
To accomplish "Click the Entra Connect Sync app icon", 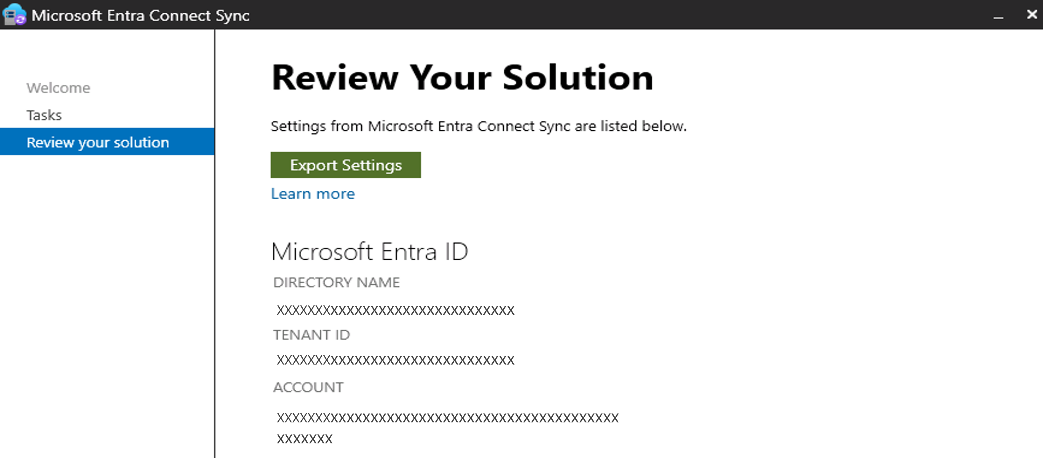I will click(x=14, y=15).
